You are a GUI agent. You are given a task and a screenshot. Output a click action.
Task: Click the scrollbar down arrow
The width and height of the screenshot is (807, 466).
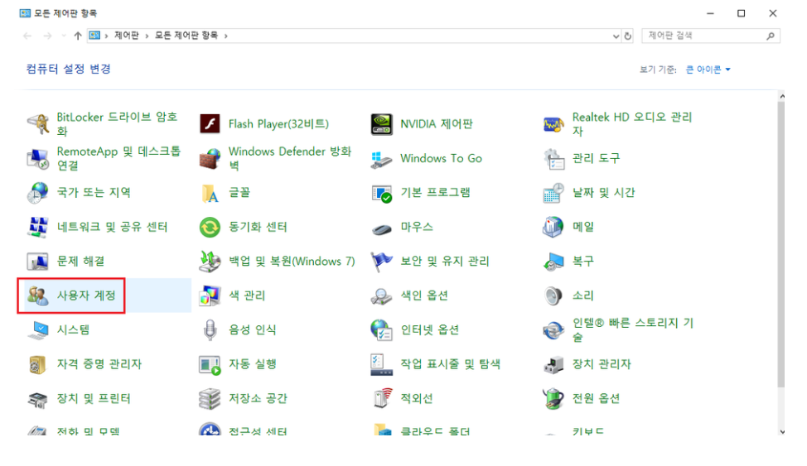(782, 431)
